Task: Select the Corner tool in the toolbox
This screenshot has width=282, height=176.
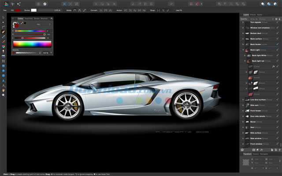Action: 3,27
